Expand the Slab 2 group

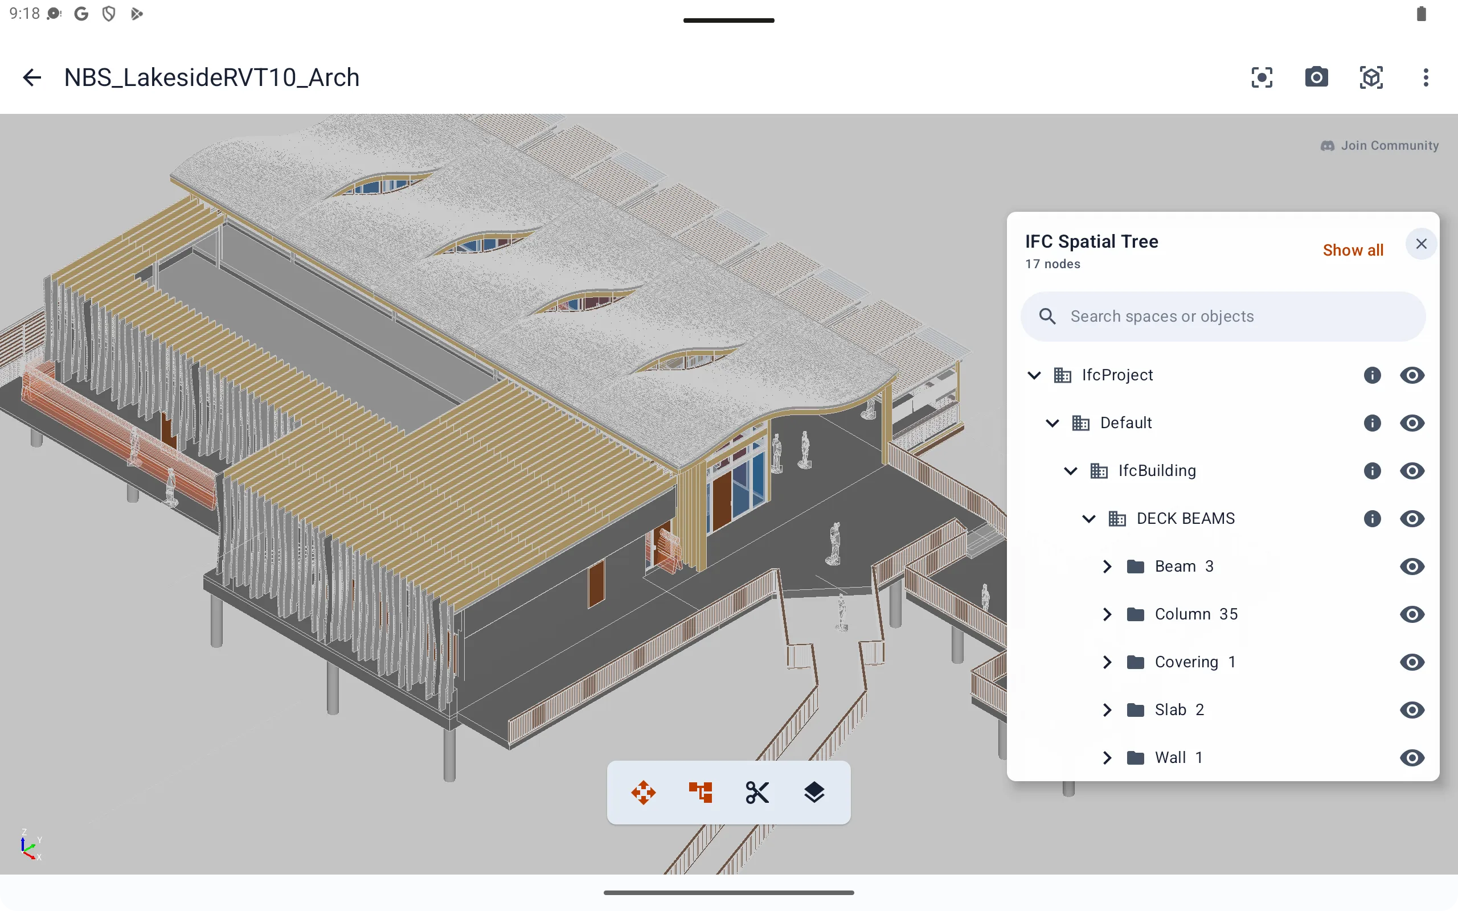pos(1107,710)
